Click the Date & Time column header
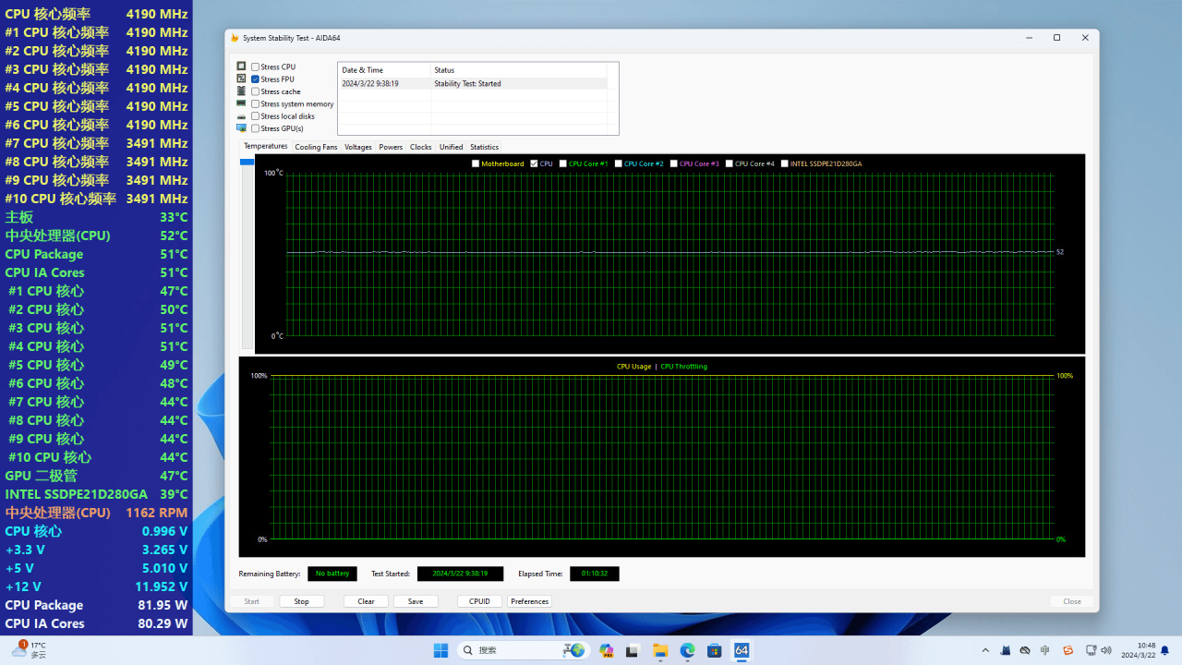The image size is (1182, 665). 384,70
